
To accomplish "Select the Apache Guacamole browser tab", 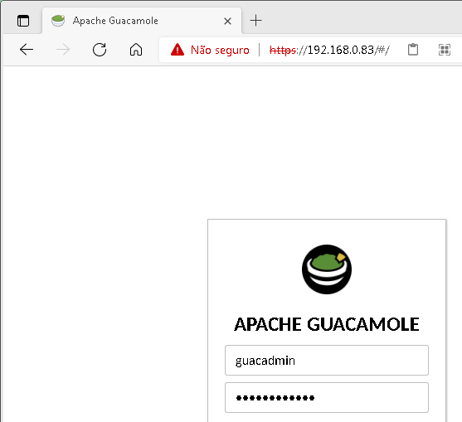I will click(x=142, y=21).
